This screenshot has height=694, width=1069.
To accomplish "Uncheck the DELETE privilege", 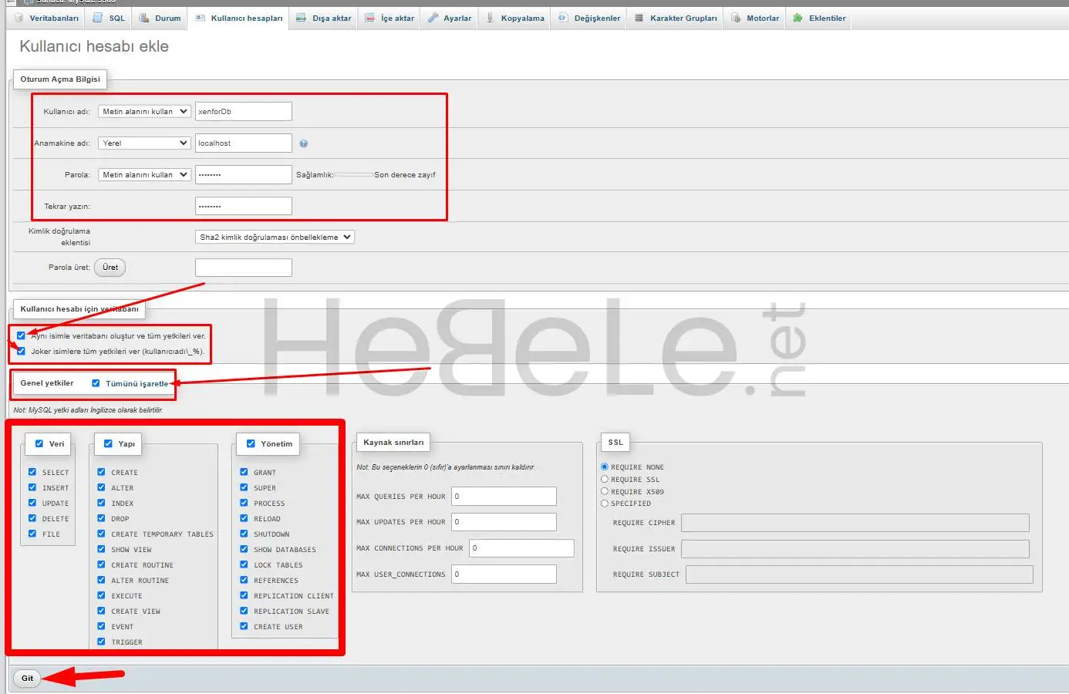I will click(x=32, y=518).
